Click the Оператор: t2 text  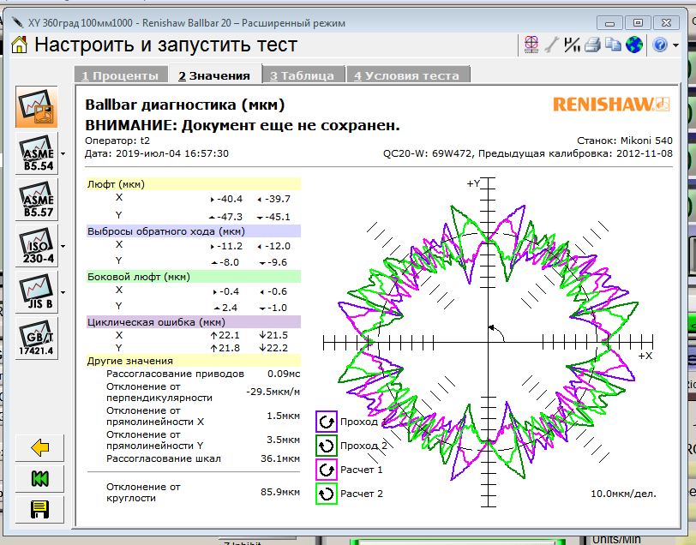[x=117, y=141]
